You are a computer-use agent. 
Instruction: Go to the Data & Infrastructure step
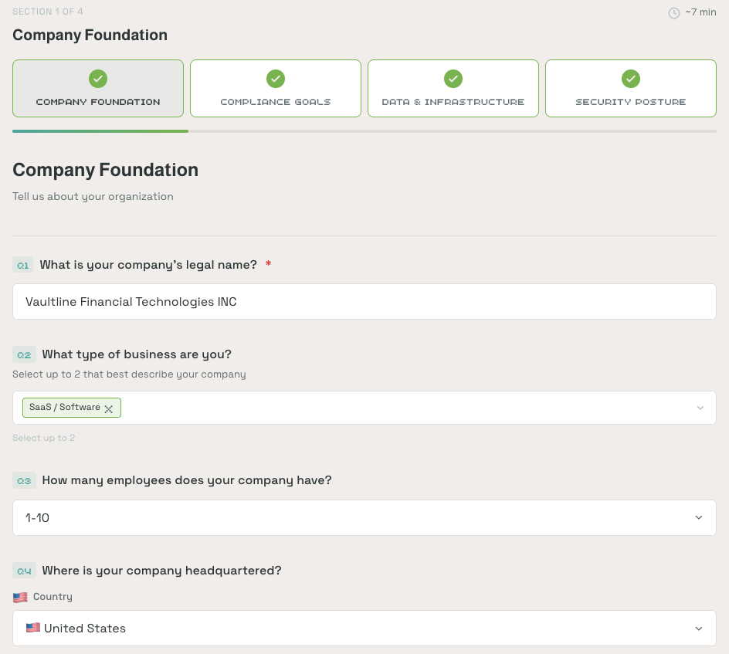pyautogui.click(x=453, y=88)
